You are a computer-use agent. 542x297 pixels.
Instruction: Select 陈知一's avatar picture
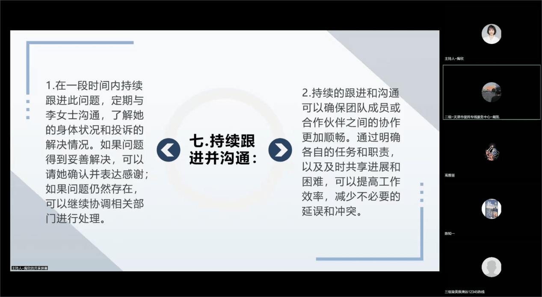point(491,209)
